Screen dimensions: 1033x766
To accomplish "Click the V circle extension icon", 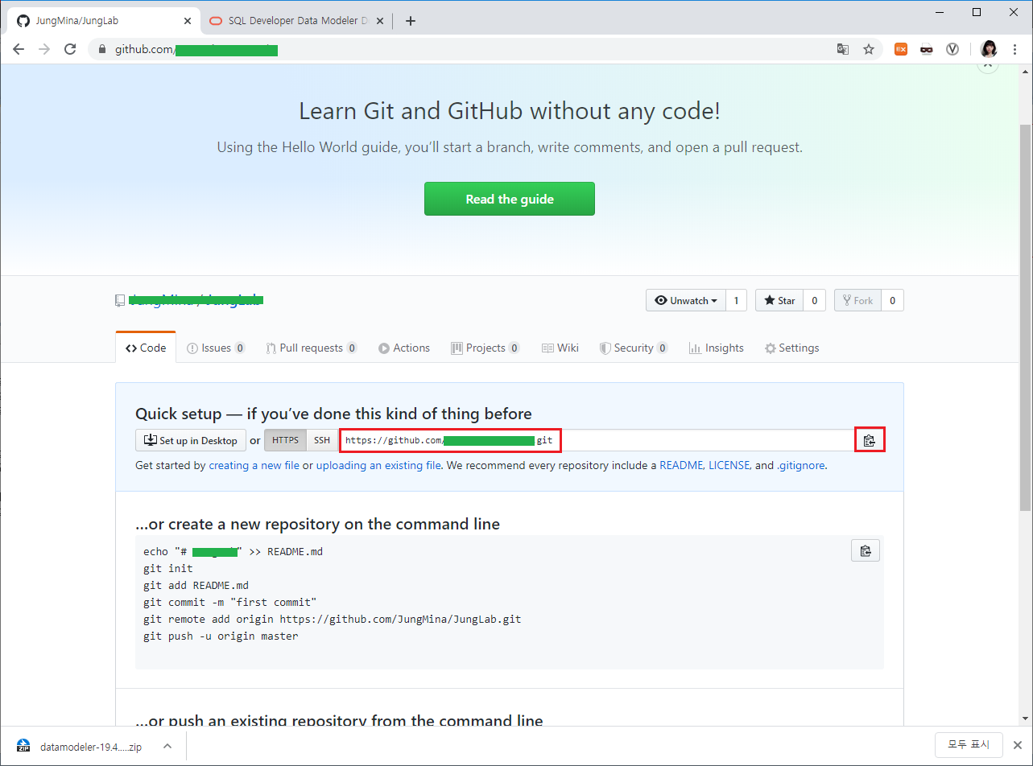I will coord(952,49).
